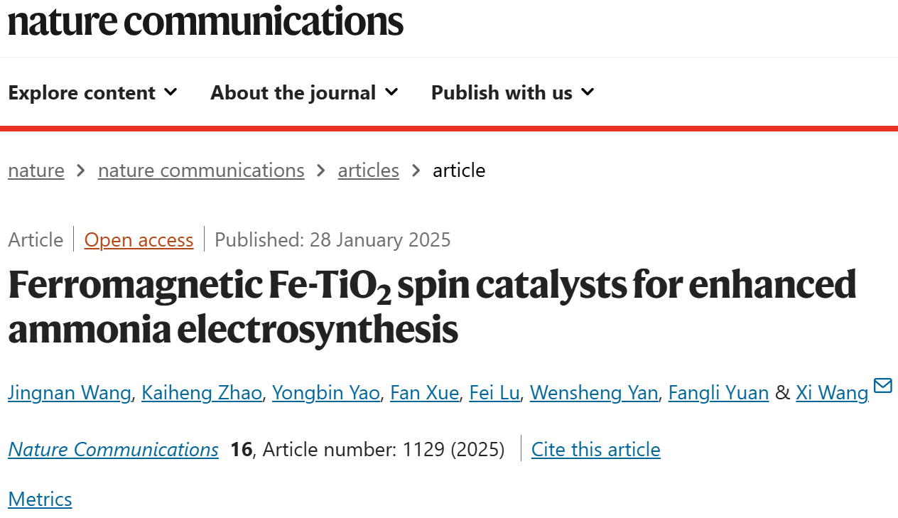Go to the nature breadcrumb link
898x518 pixels.
[x=36, y=171]
